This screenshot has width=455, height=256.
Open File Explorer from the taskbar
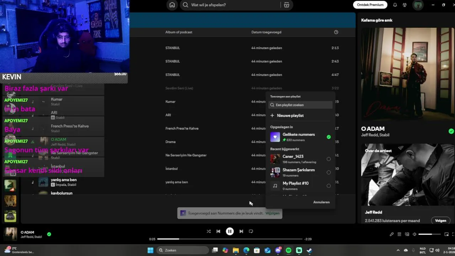coord(236,250)
